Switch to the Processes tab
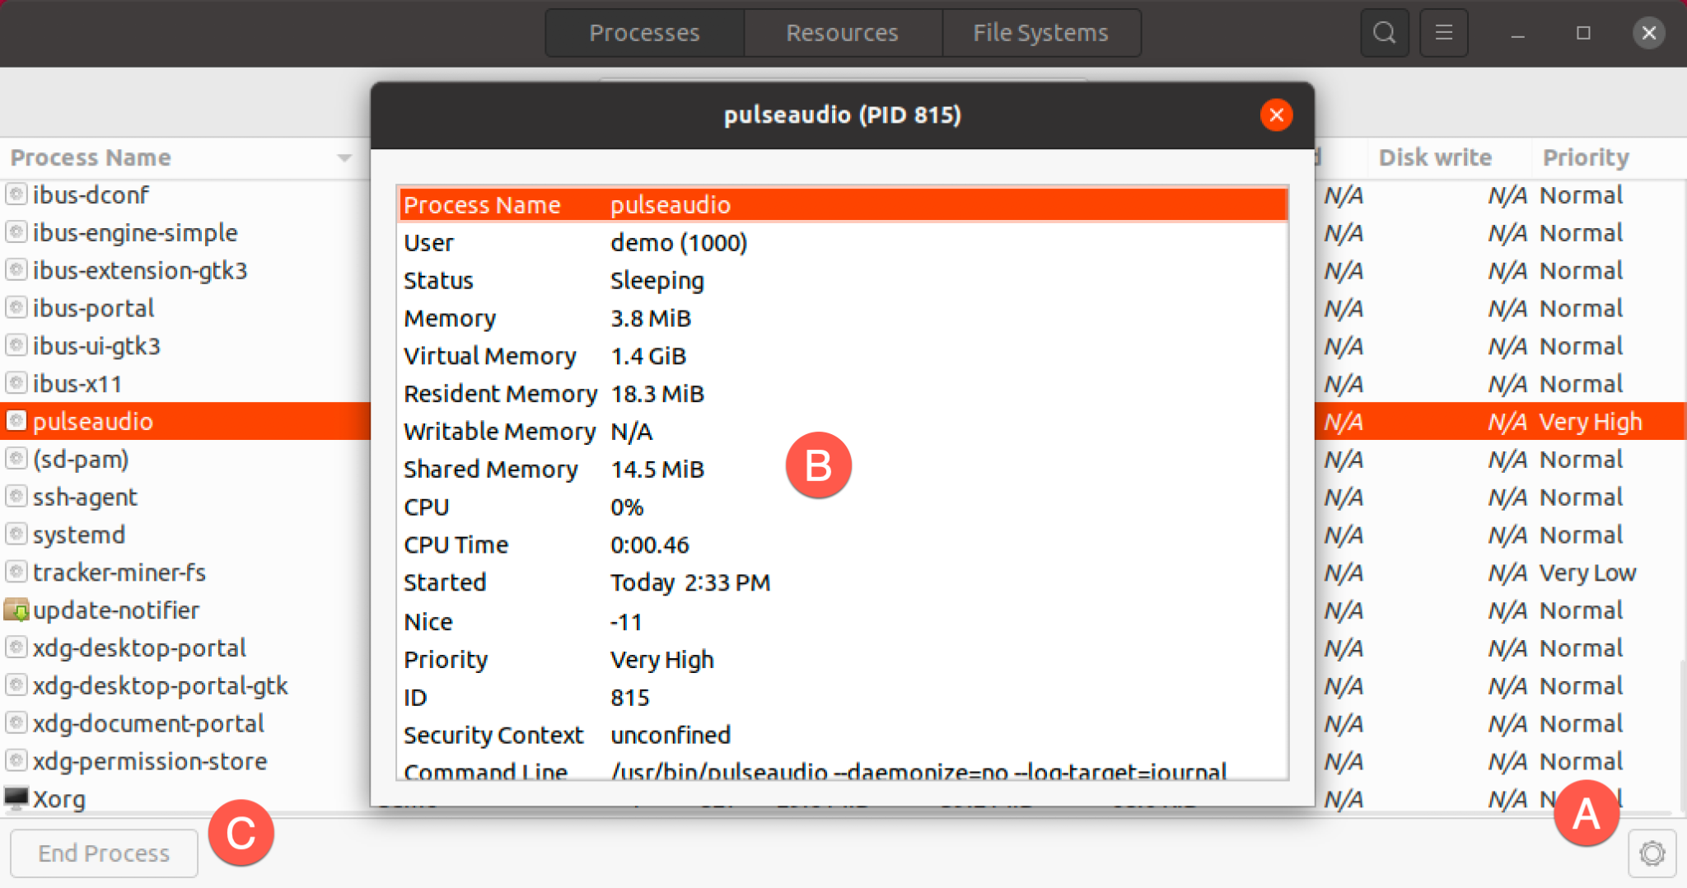Screen dimensions: 1687x888 644,33
